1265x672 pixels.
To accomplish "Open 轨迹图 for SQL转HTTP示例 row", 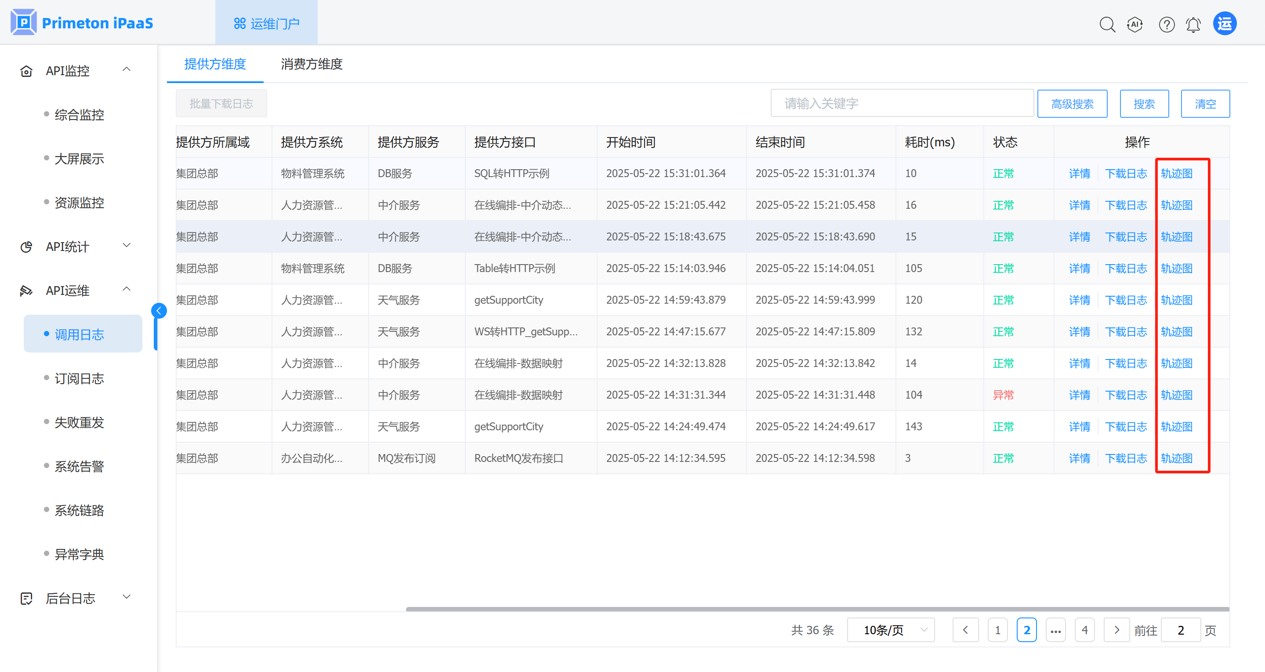I will 1176,174.
